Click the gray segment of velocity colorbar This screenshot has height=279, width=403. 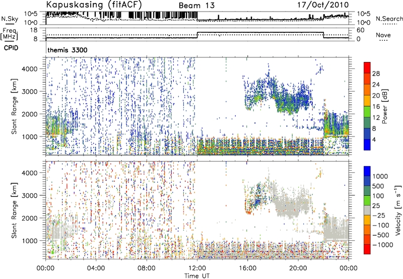367,211
